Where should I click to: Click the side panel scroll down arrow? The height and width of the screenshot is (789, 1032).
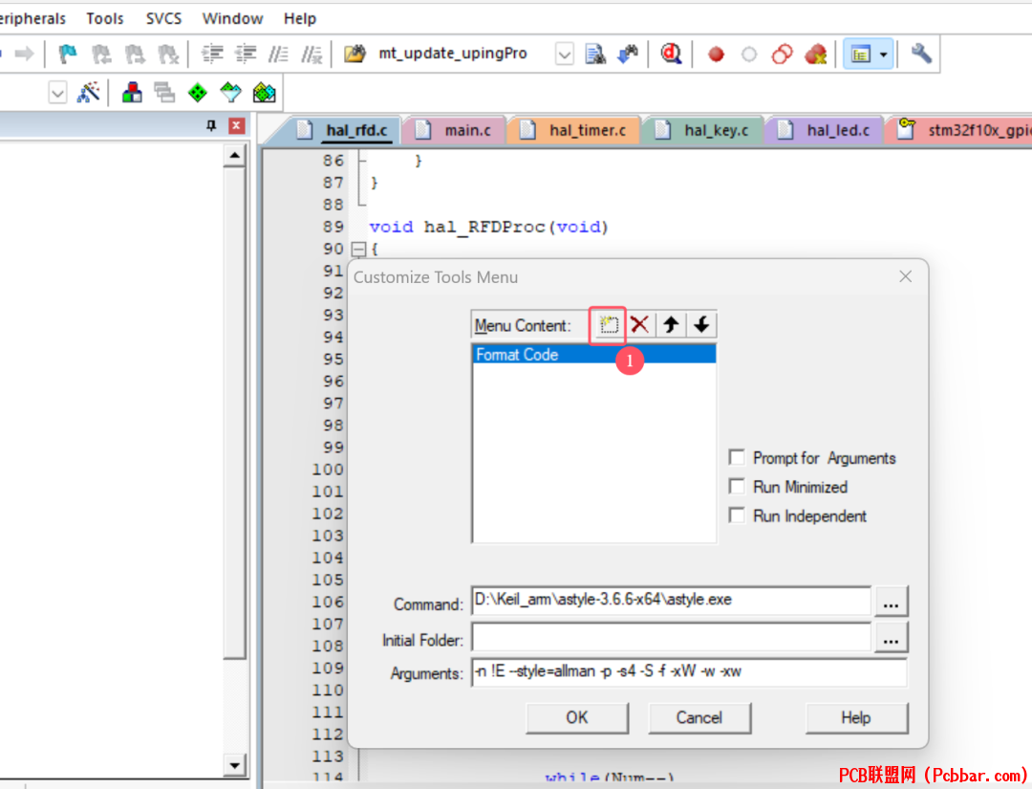[x=234, y=765]
